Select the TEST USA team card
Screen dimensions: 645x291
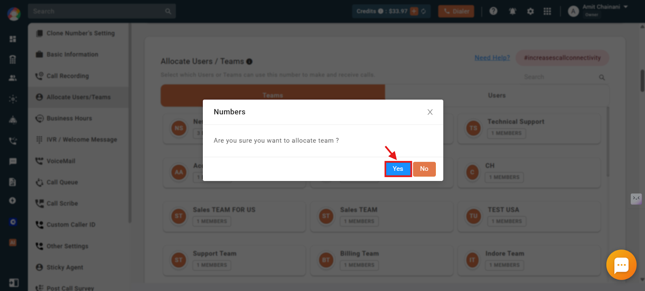[x=529, y=216]
